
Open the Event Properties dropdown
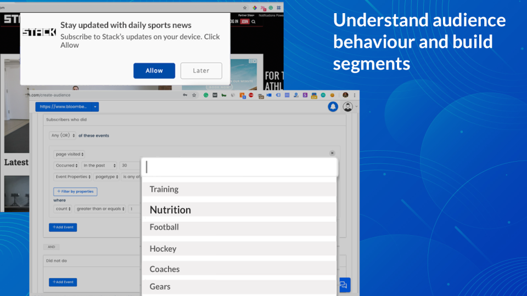click(72, 177)
